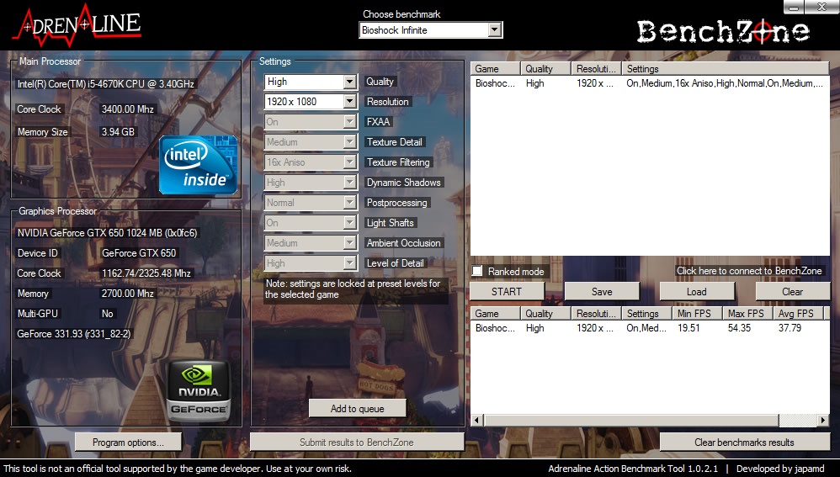Click the Intel Core i5-4670K CPU text

click(105, 84)
